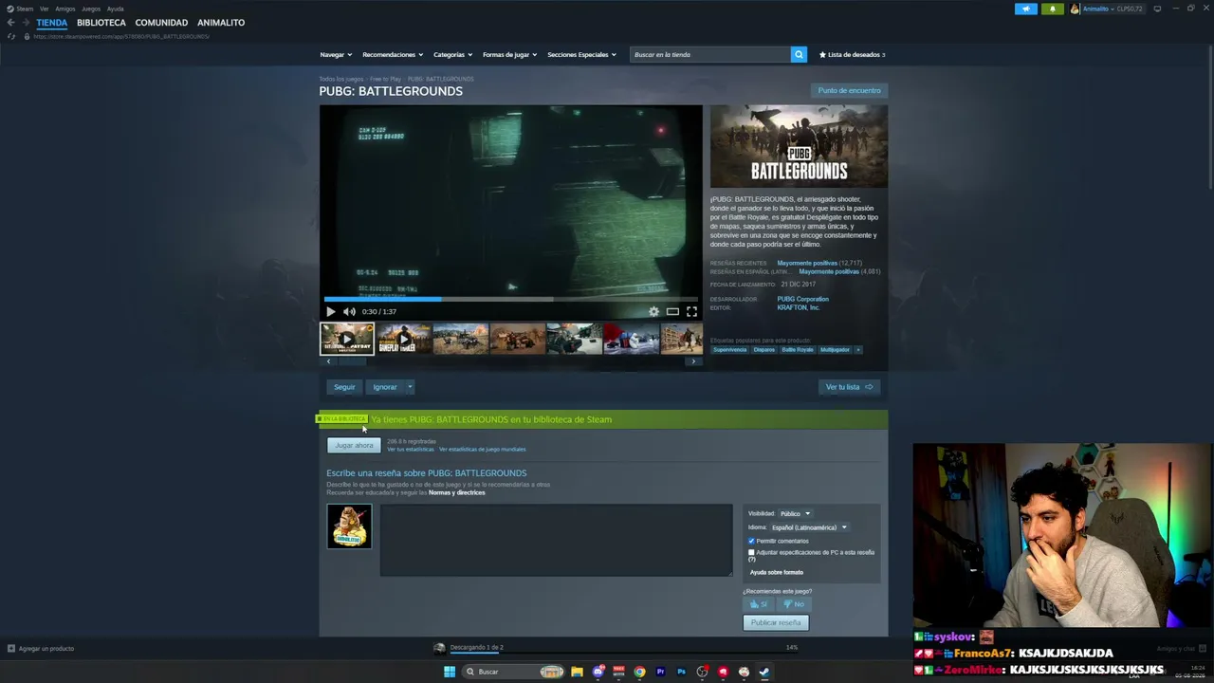
Task: Toggle the Permitir comentarios checkbox
Action: click(x=751, y=541)
